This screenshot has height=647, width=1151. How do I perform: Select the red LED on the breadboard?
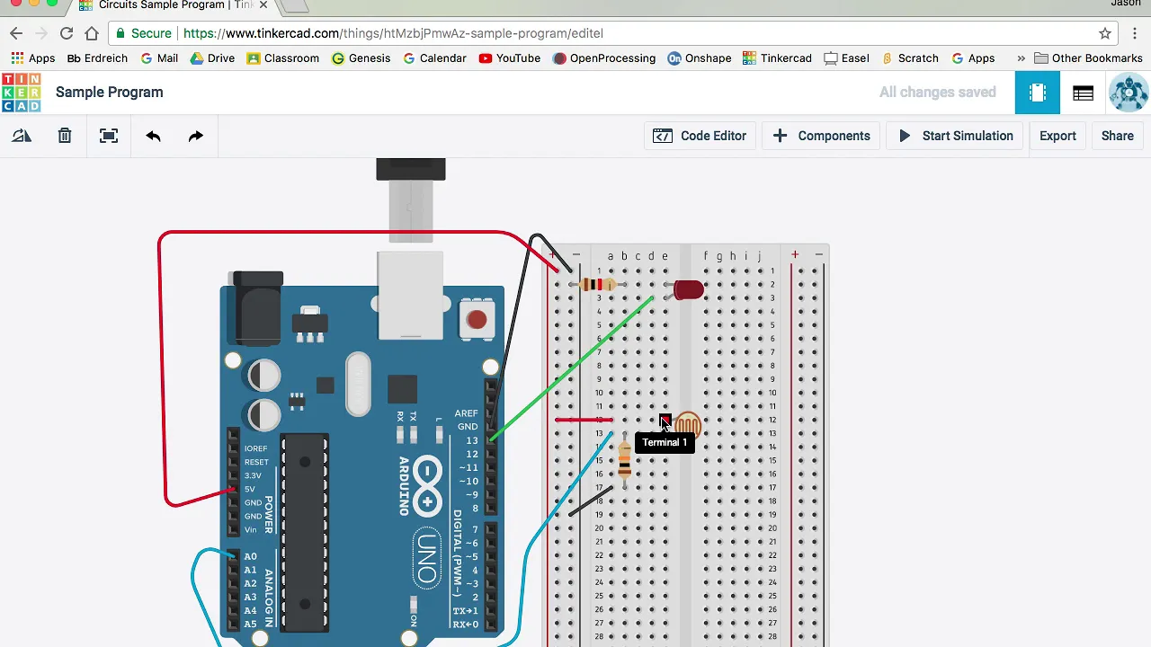(687, 290)
